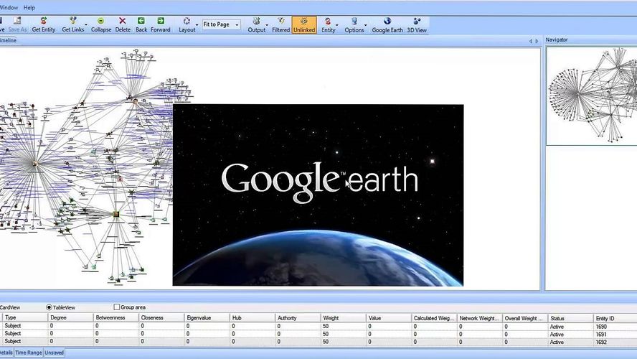The width and height of the screenshot is (637, 359).
Task: Click the Output toolbar icon
Action: pos(256,25)
